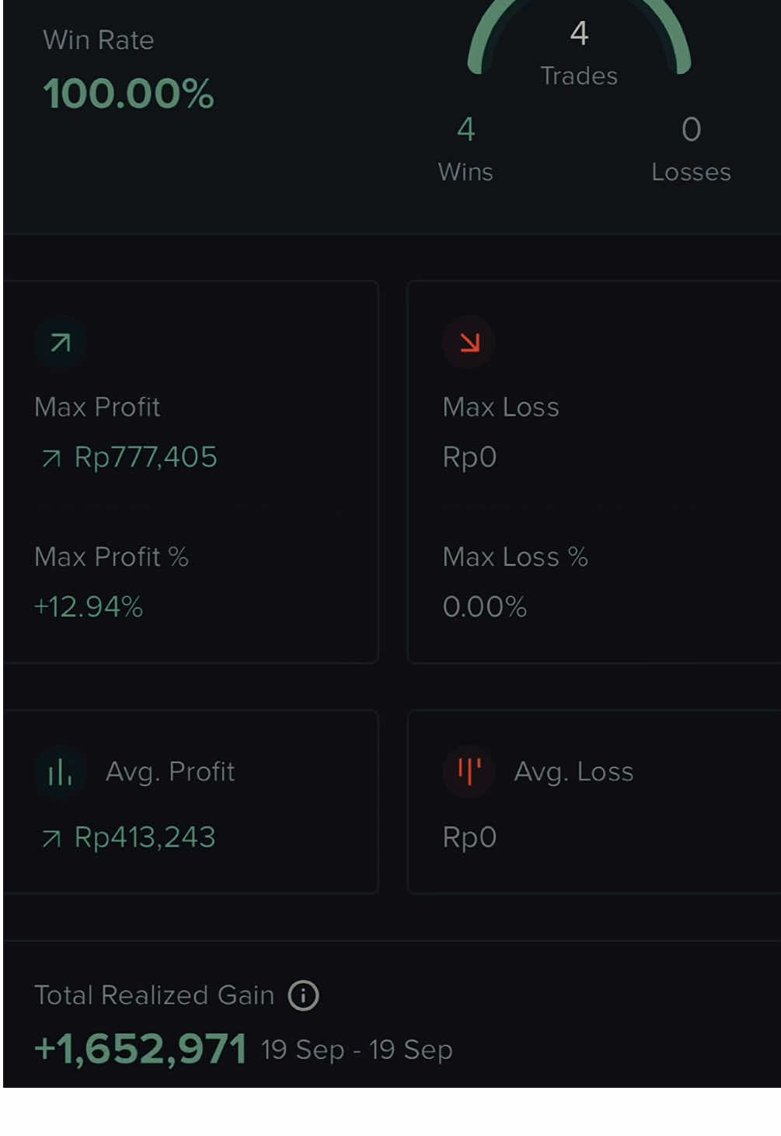Click the 4 Trades total label
The image size is (781, 1136).
click(579, 53)
